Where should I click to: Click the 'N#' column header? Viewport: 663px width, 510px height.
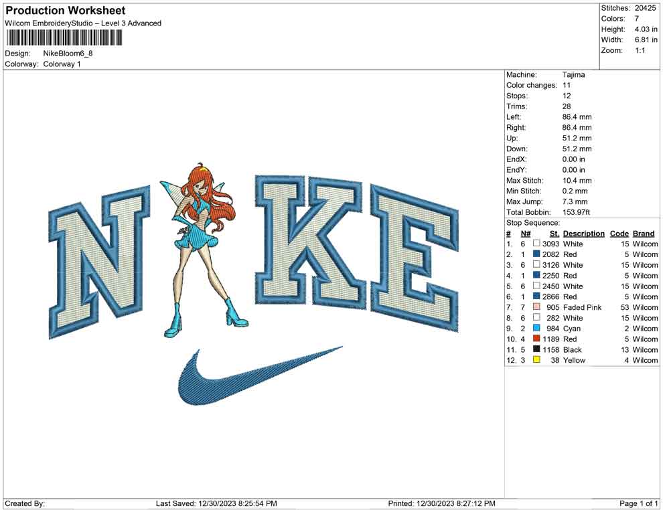[x=526, y=233]
